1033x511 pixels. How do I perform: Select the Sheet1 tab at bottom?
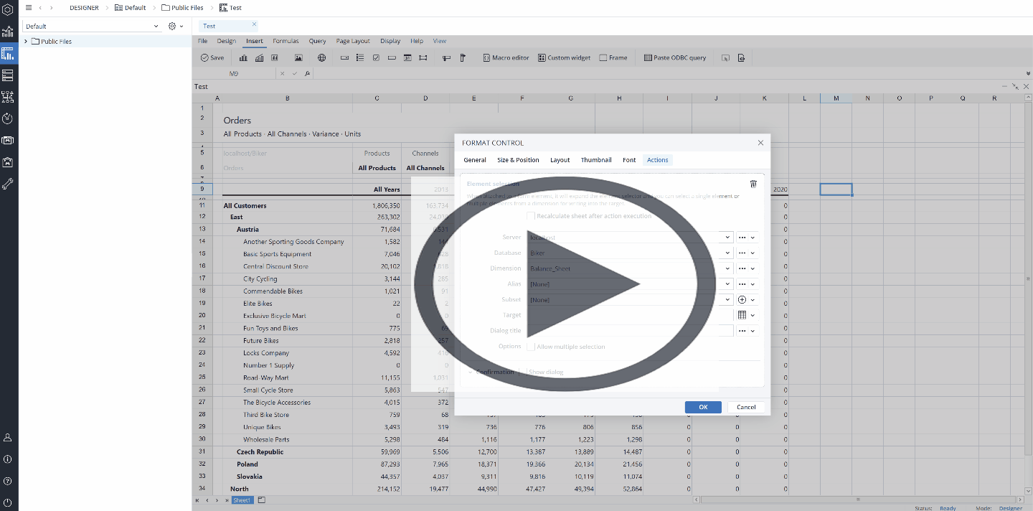pyautogui.click(x=242, y=500)
